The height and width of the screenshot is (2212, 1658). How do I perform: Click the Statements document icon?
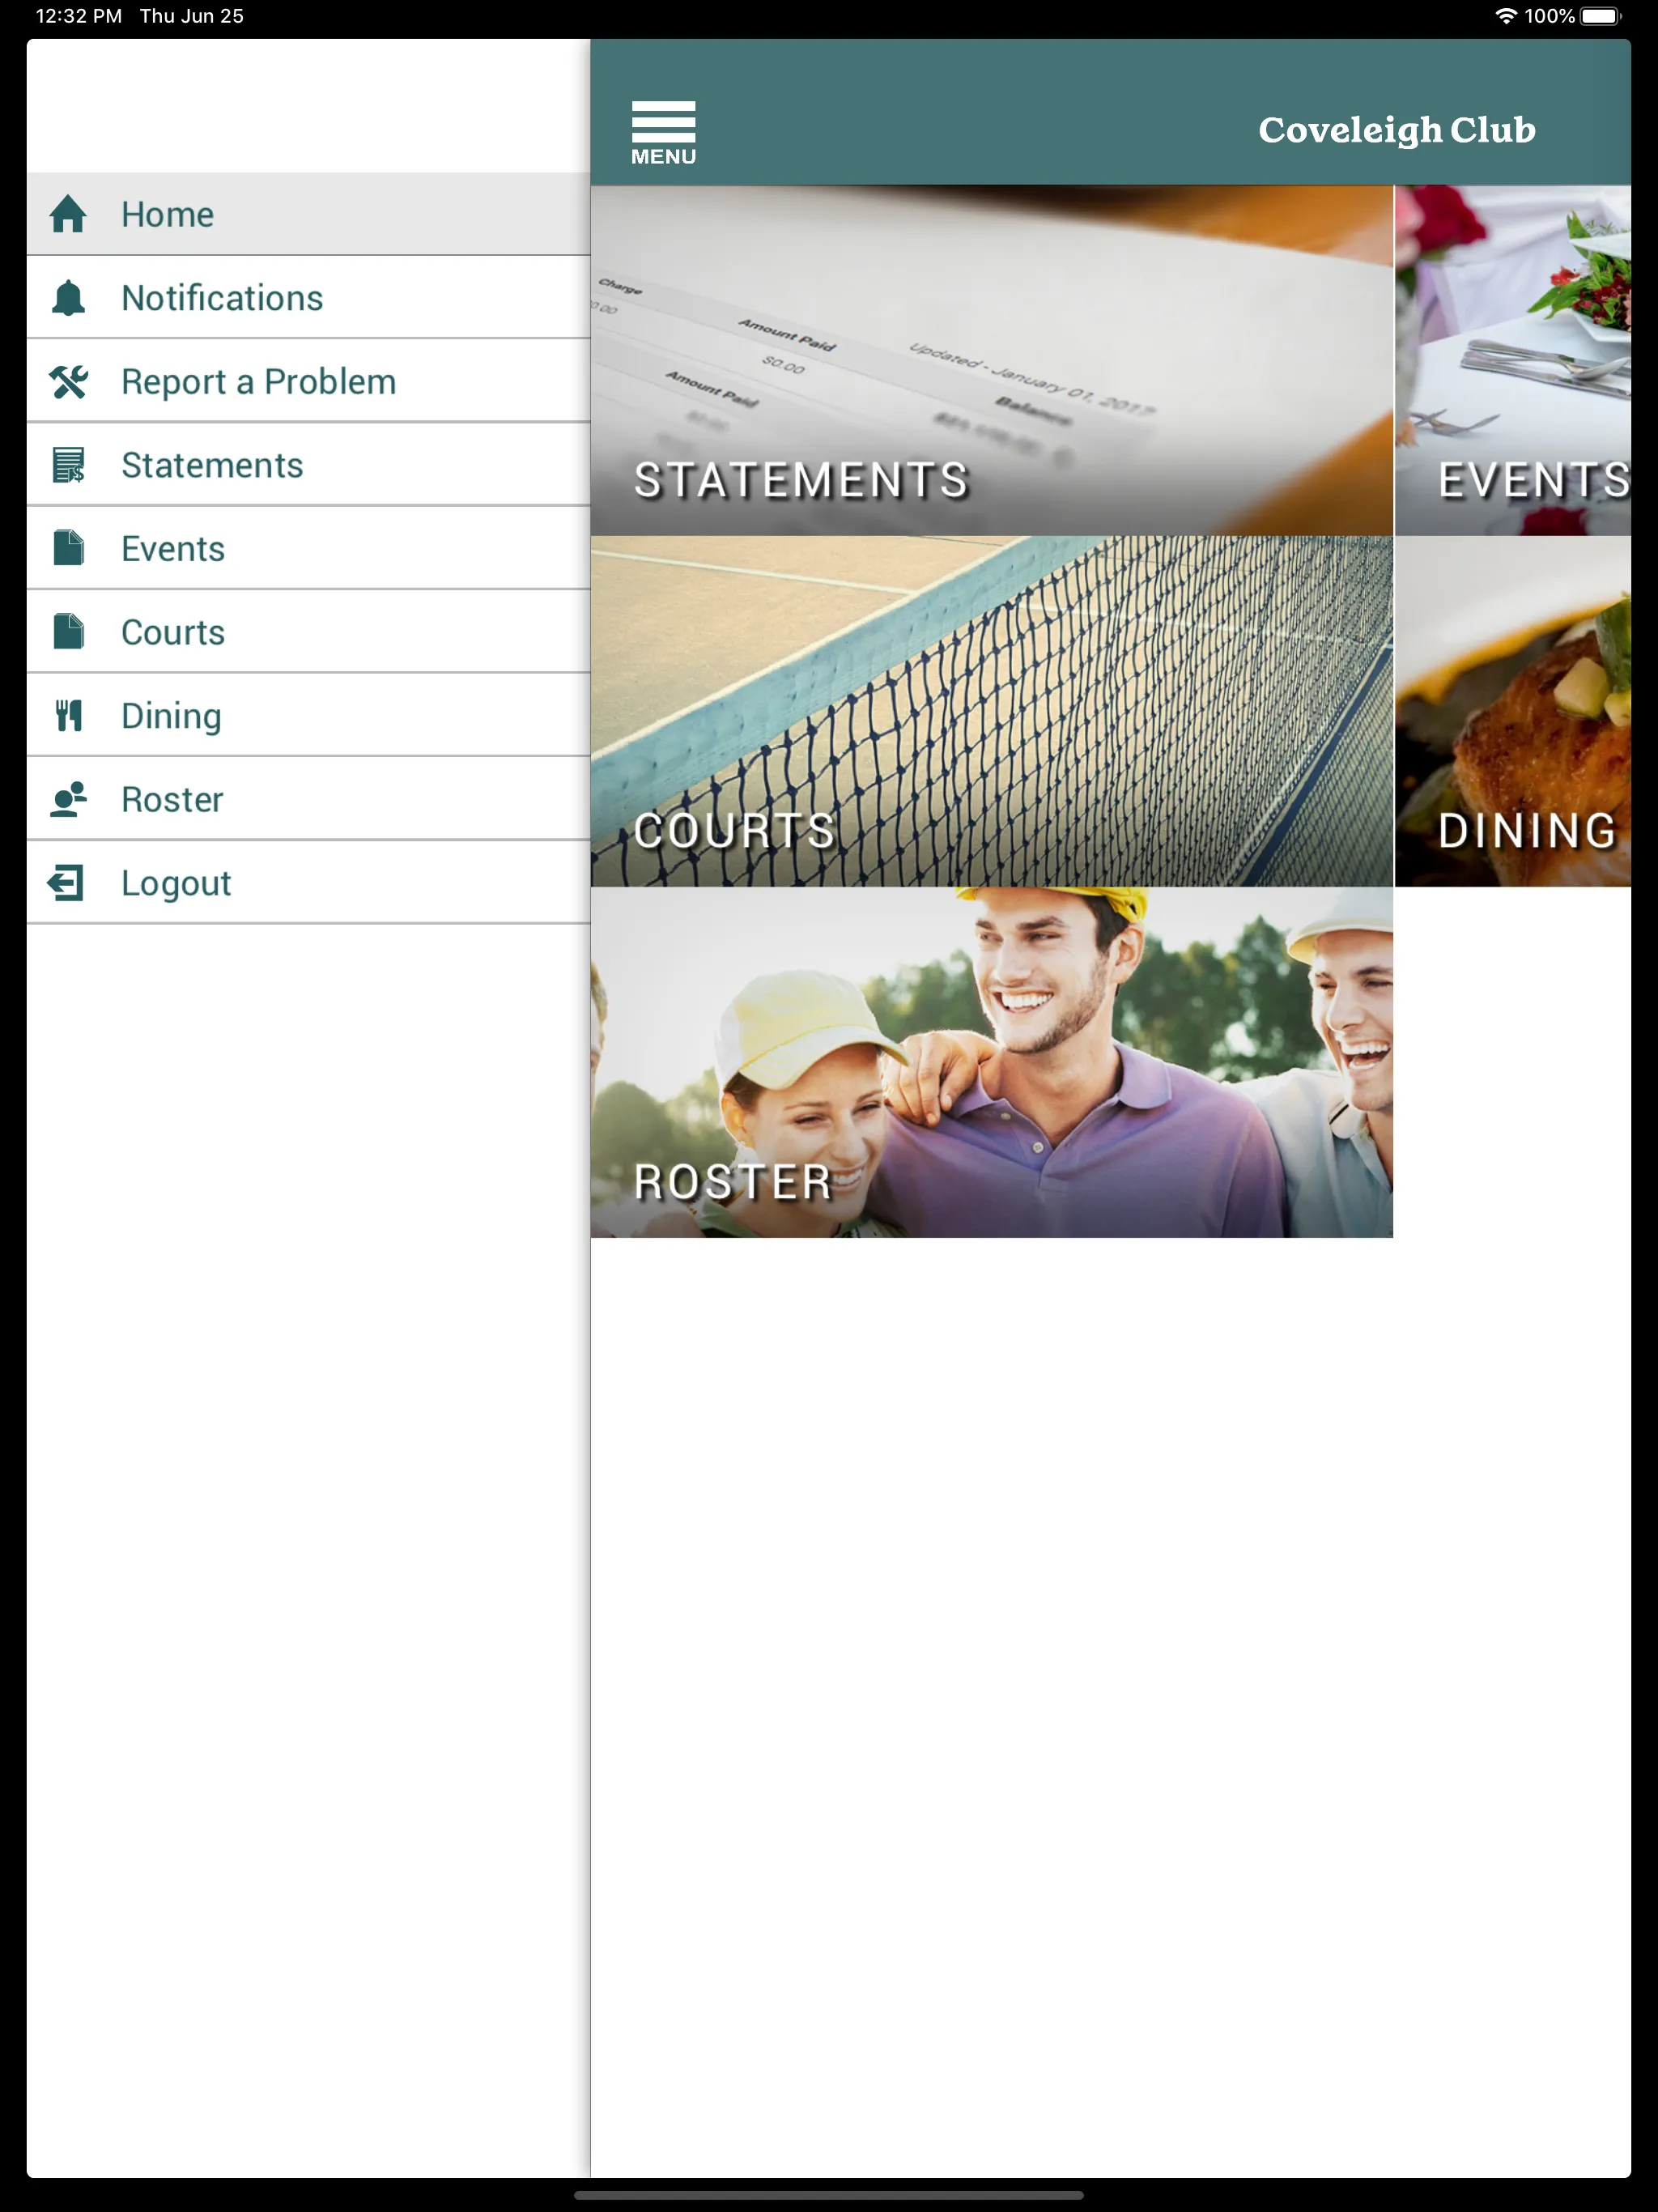tap(70, 463)
